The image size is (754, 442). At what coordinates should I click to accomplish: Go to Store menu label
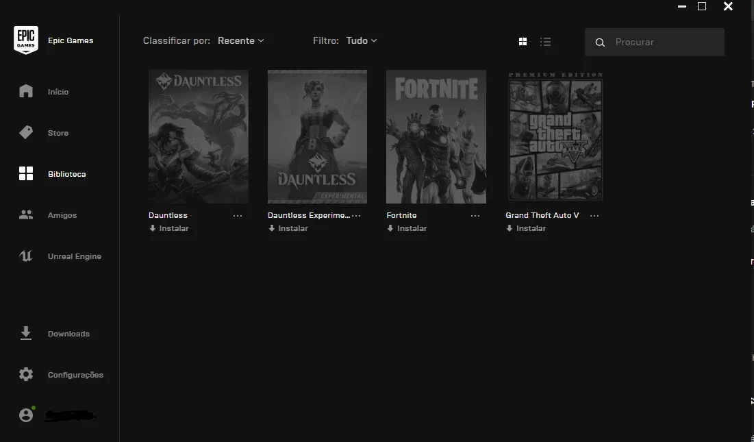coord(58,133)
